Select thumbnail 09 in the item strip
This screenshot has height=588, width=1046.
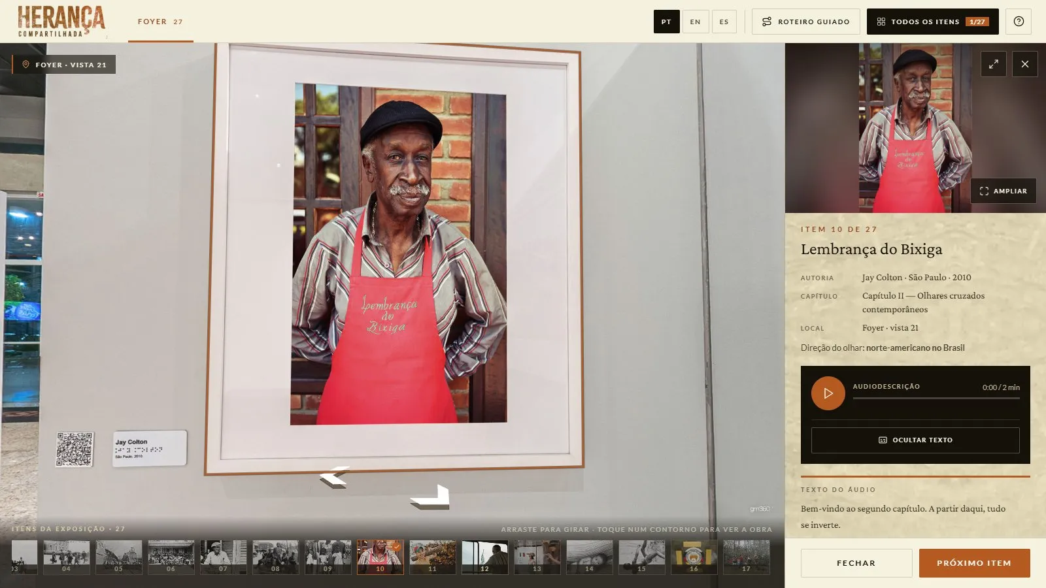point(328,557)
